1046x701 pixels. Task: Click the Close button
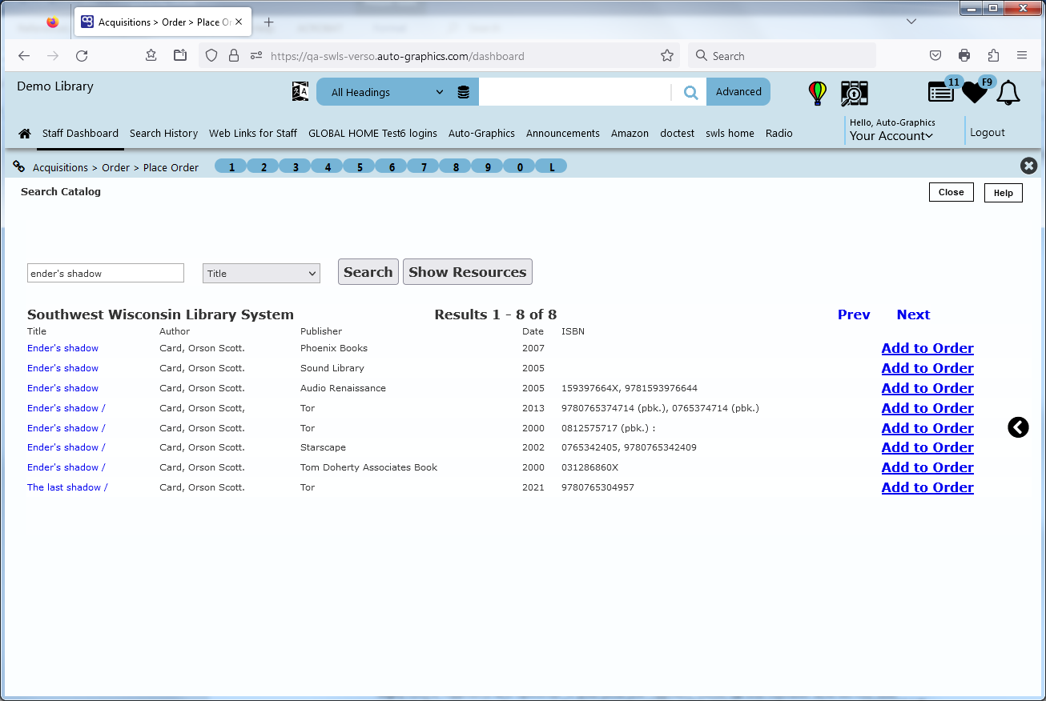point(951,192)
